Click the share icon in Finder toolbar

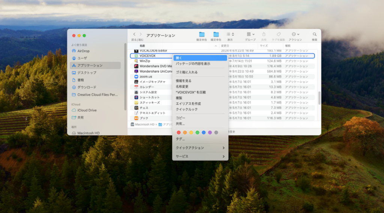pos(264,34)
